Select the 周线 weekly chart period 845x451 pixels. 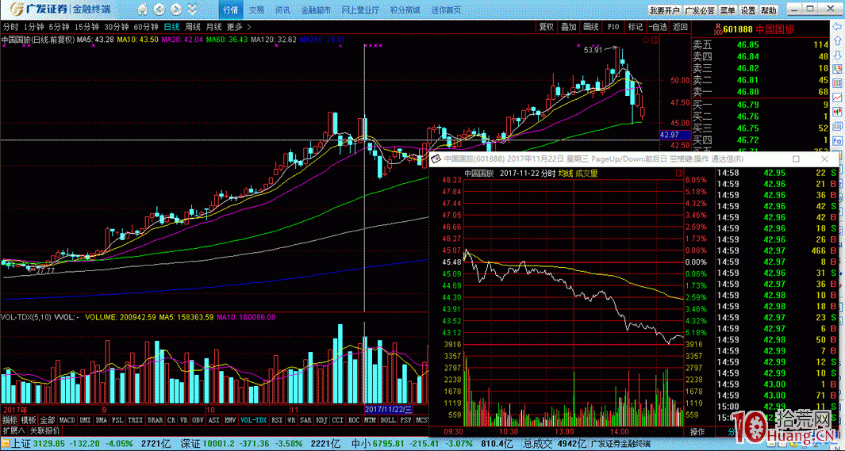tap(193, 27)
